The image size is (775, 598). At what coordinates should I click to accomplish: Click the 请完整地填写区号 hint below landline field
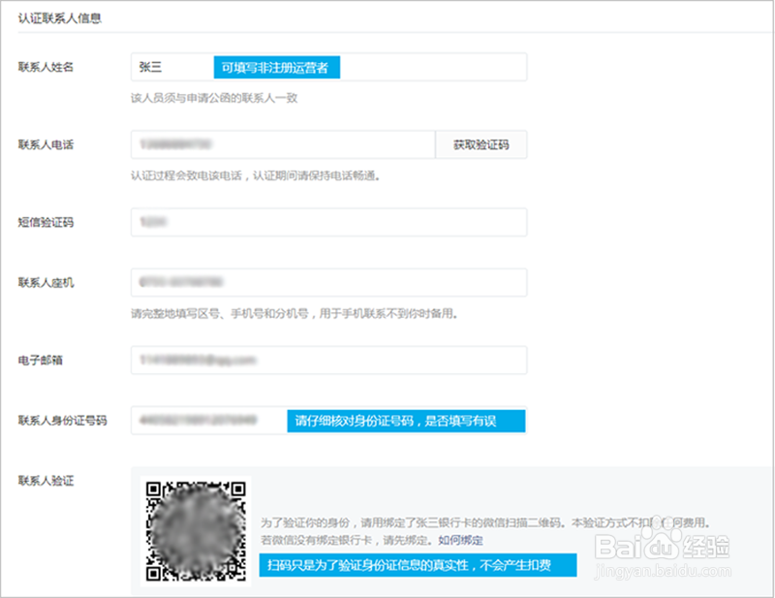click(x=300, y=313)
